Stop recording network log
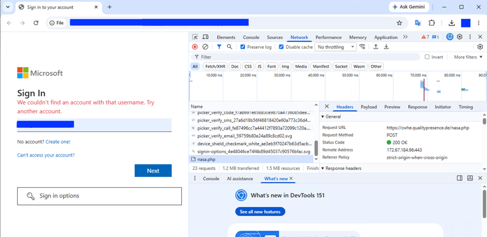The width and height of the screenshot is (487, 237). pyautogui.click(x=195, y=47)
